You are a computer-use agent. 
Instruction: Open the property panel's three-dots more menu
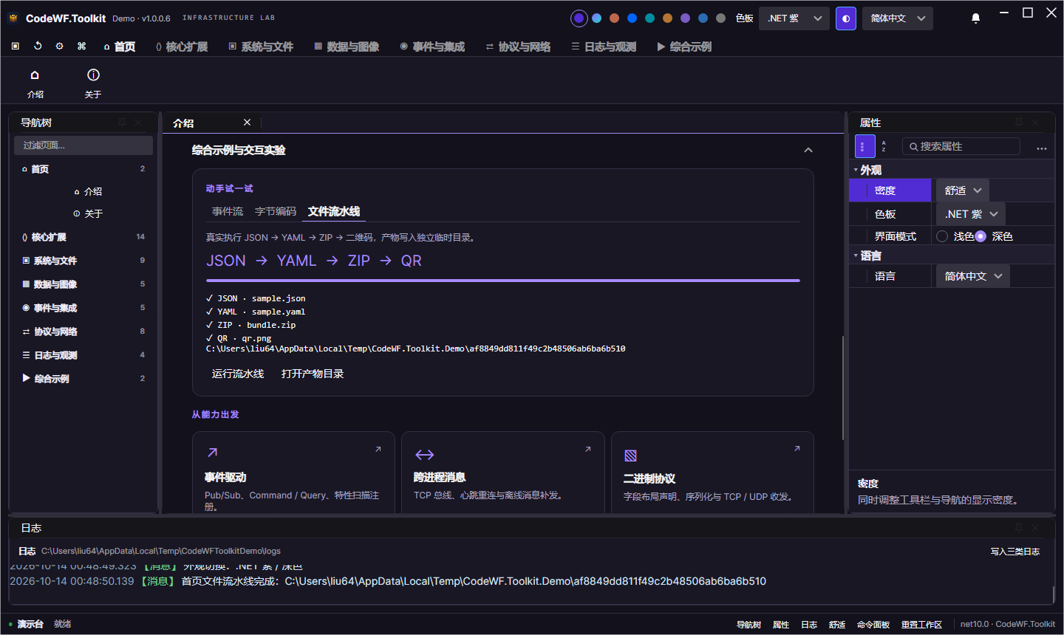pyautogui.click(x=1042, y=148)
